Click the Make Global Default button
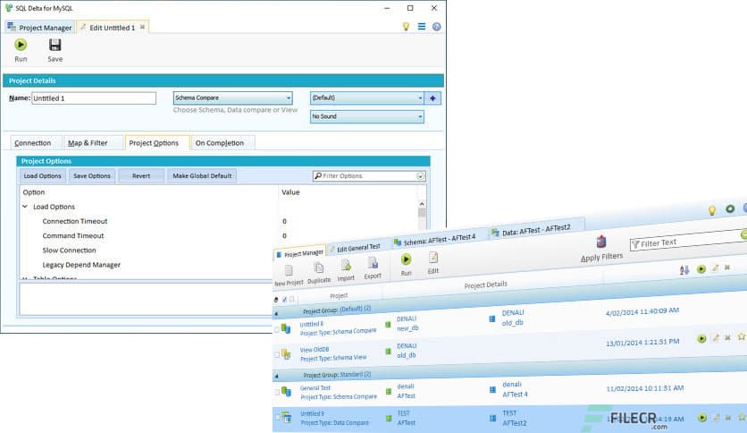 pos(202,176)
